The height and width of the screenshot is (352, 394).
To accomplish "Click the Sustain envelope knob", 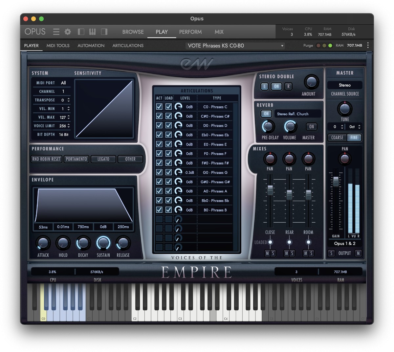I will point(103,243).
